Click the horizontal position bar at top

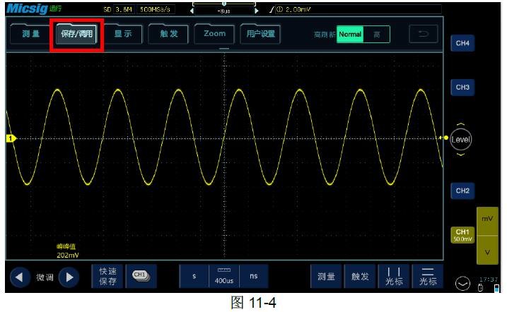coord(224,11)
